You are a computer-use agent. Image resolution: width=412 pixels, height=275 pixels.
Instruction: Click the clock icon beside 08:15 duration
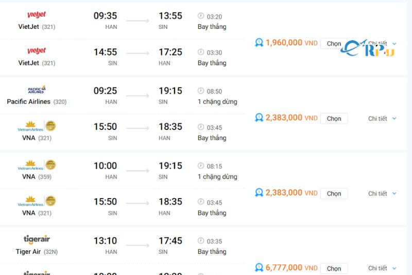201,166
